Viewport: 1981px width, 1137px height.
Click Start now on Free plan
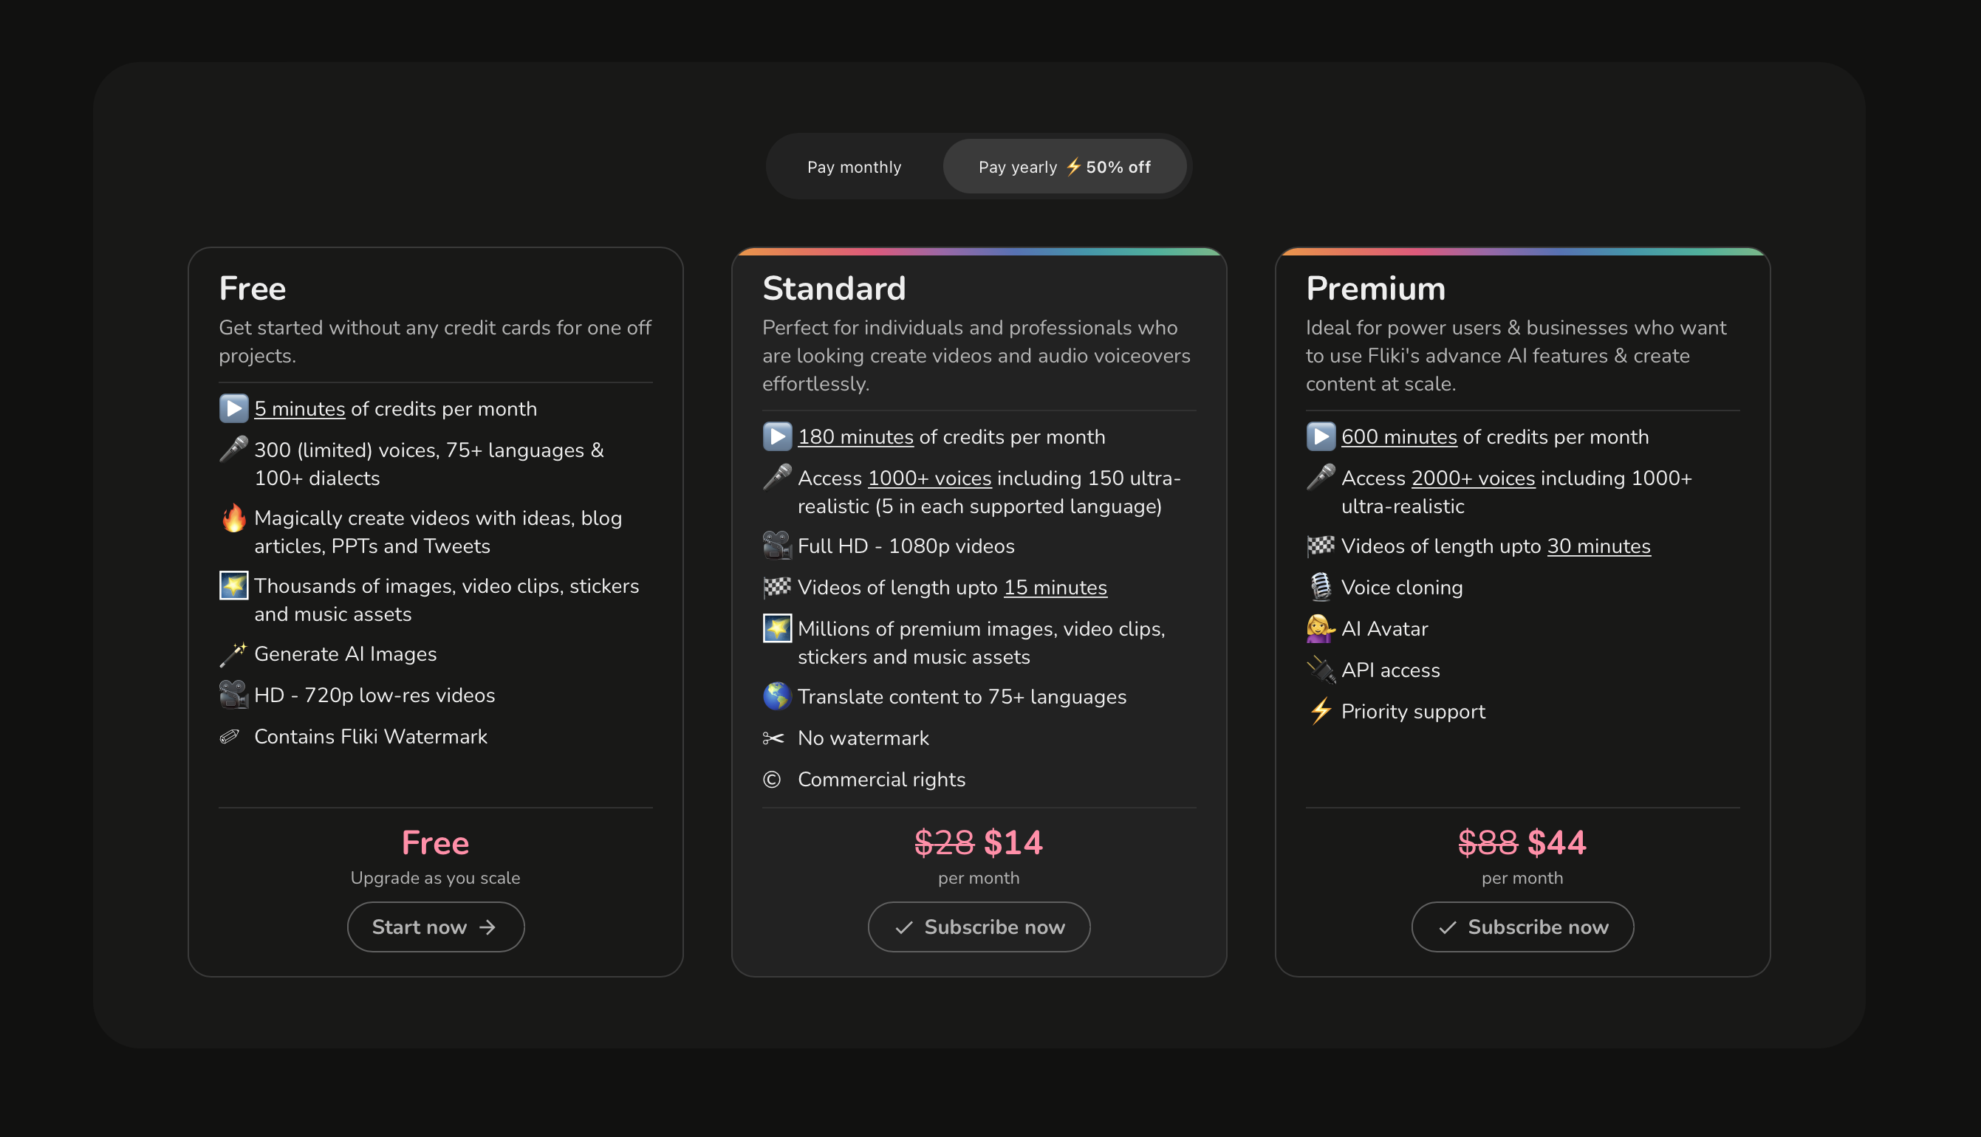[435, 927]
